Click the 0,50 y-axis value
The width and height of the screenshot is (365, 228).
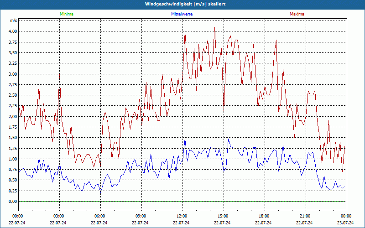[13, 180]
